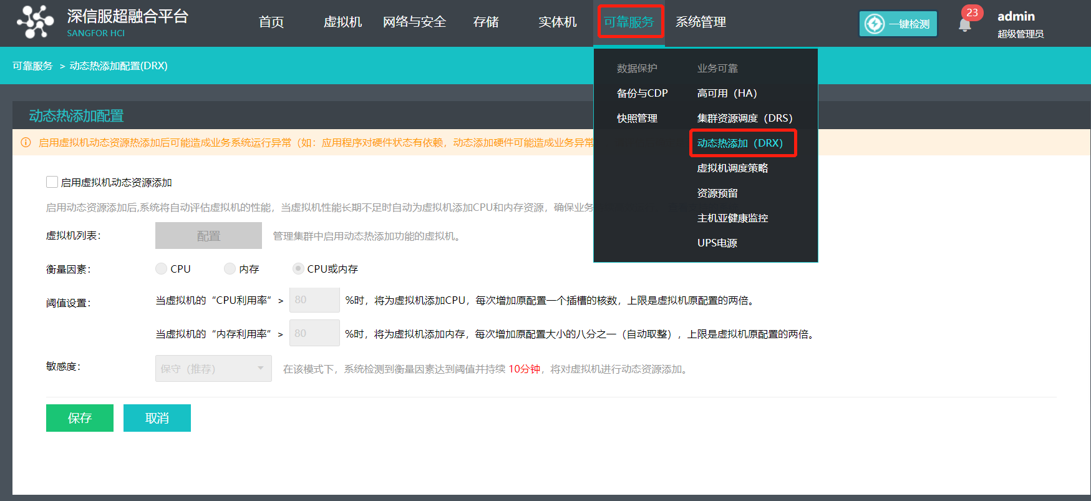This screenshot has height=501, width=1091.
Task: Open 资源预留 menu entry
Action: point(717,193)
